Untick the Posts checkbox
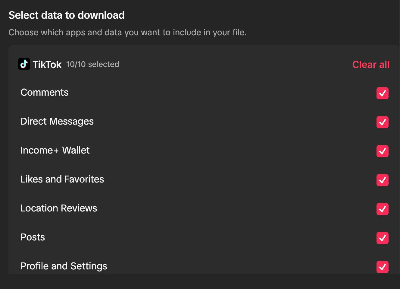Image resolution: width=400 pixels, height=289 pixels. click(x=382, y=238)
